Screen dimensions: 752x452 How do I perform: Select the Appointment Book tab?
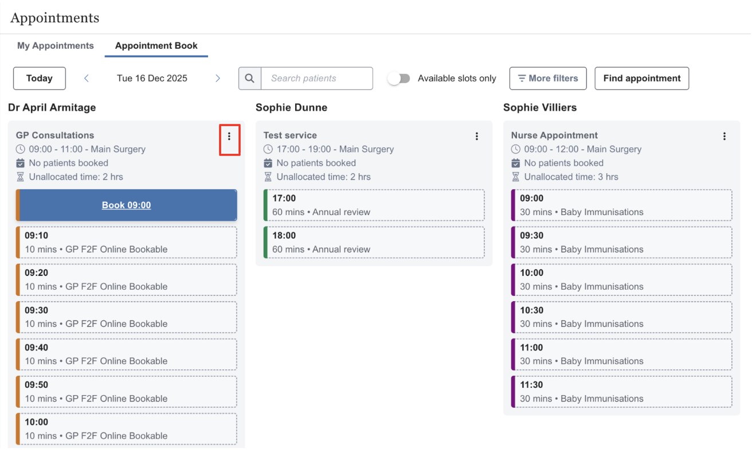[156, 46]
